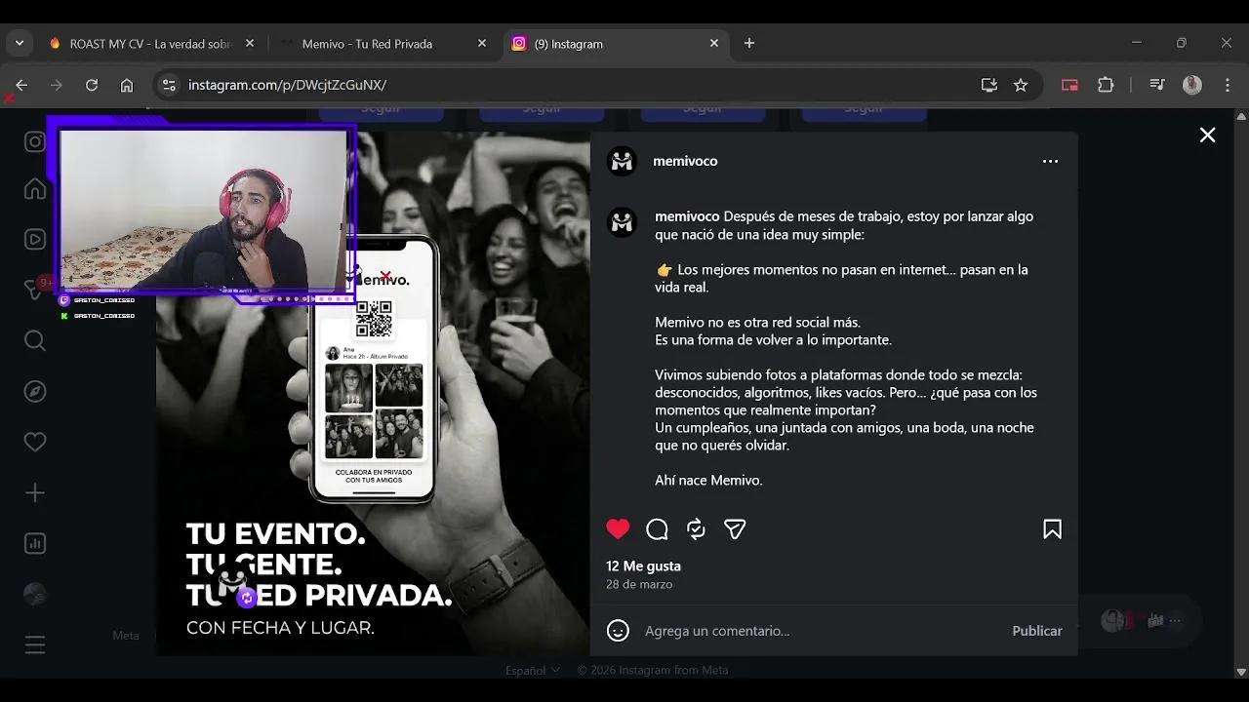Open the media control icon in toolbar
This screenshot has width=1249, height=702.
(1157, 85)
